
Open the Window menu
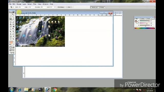[45, 4]
